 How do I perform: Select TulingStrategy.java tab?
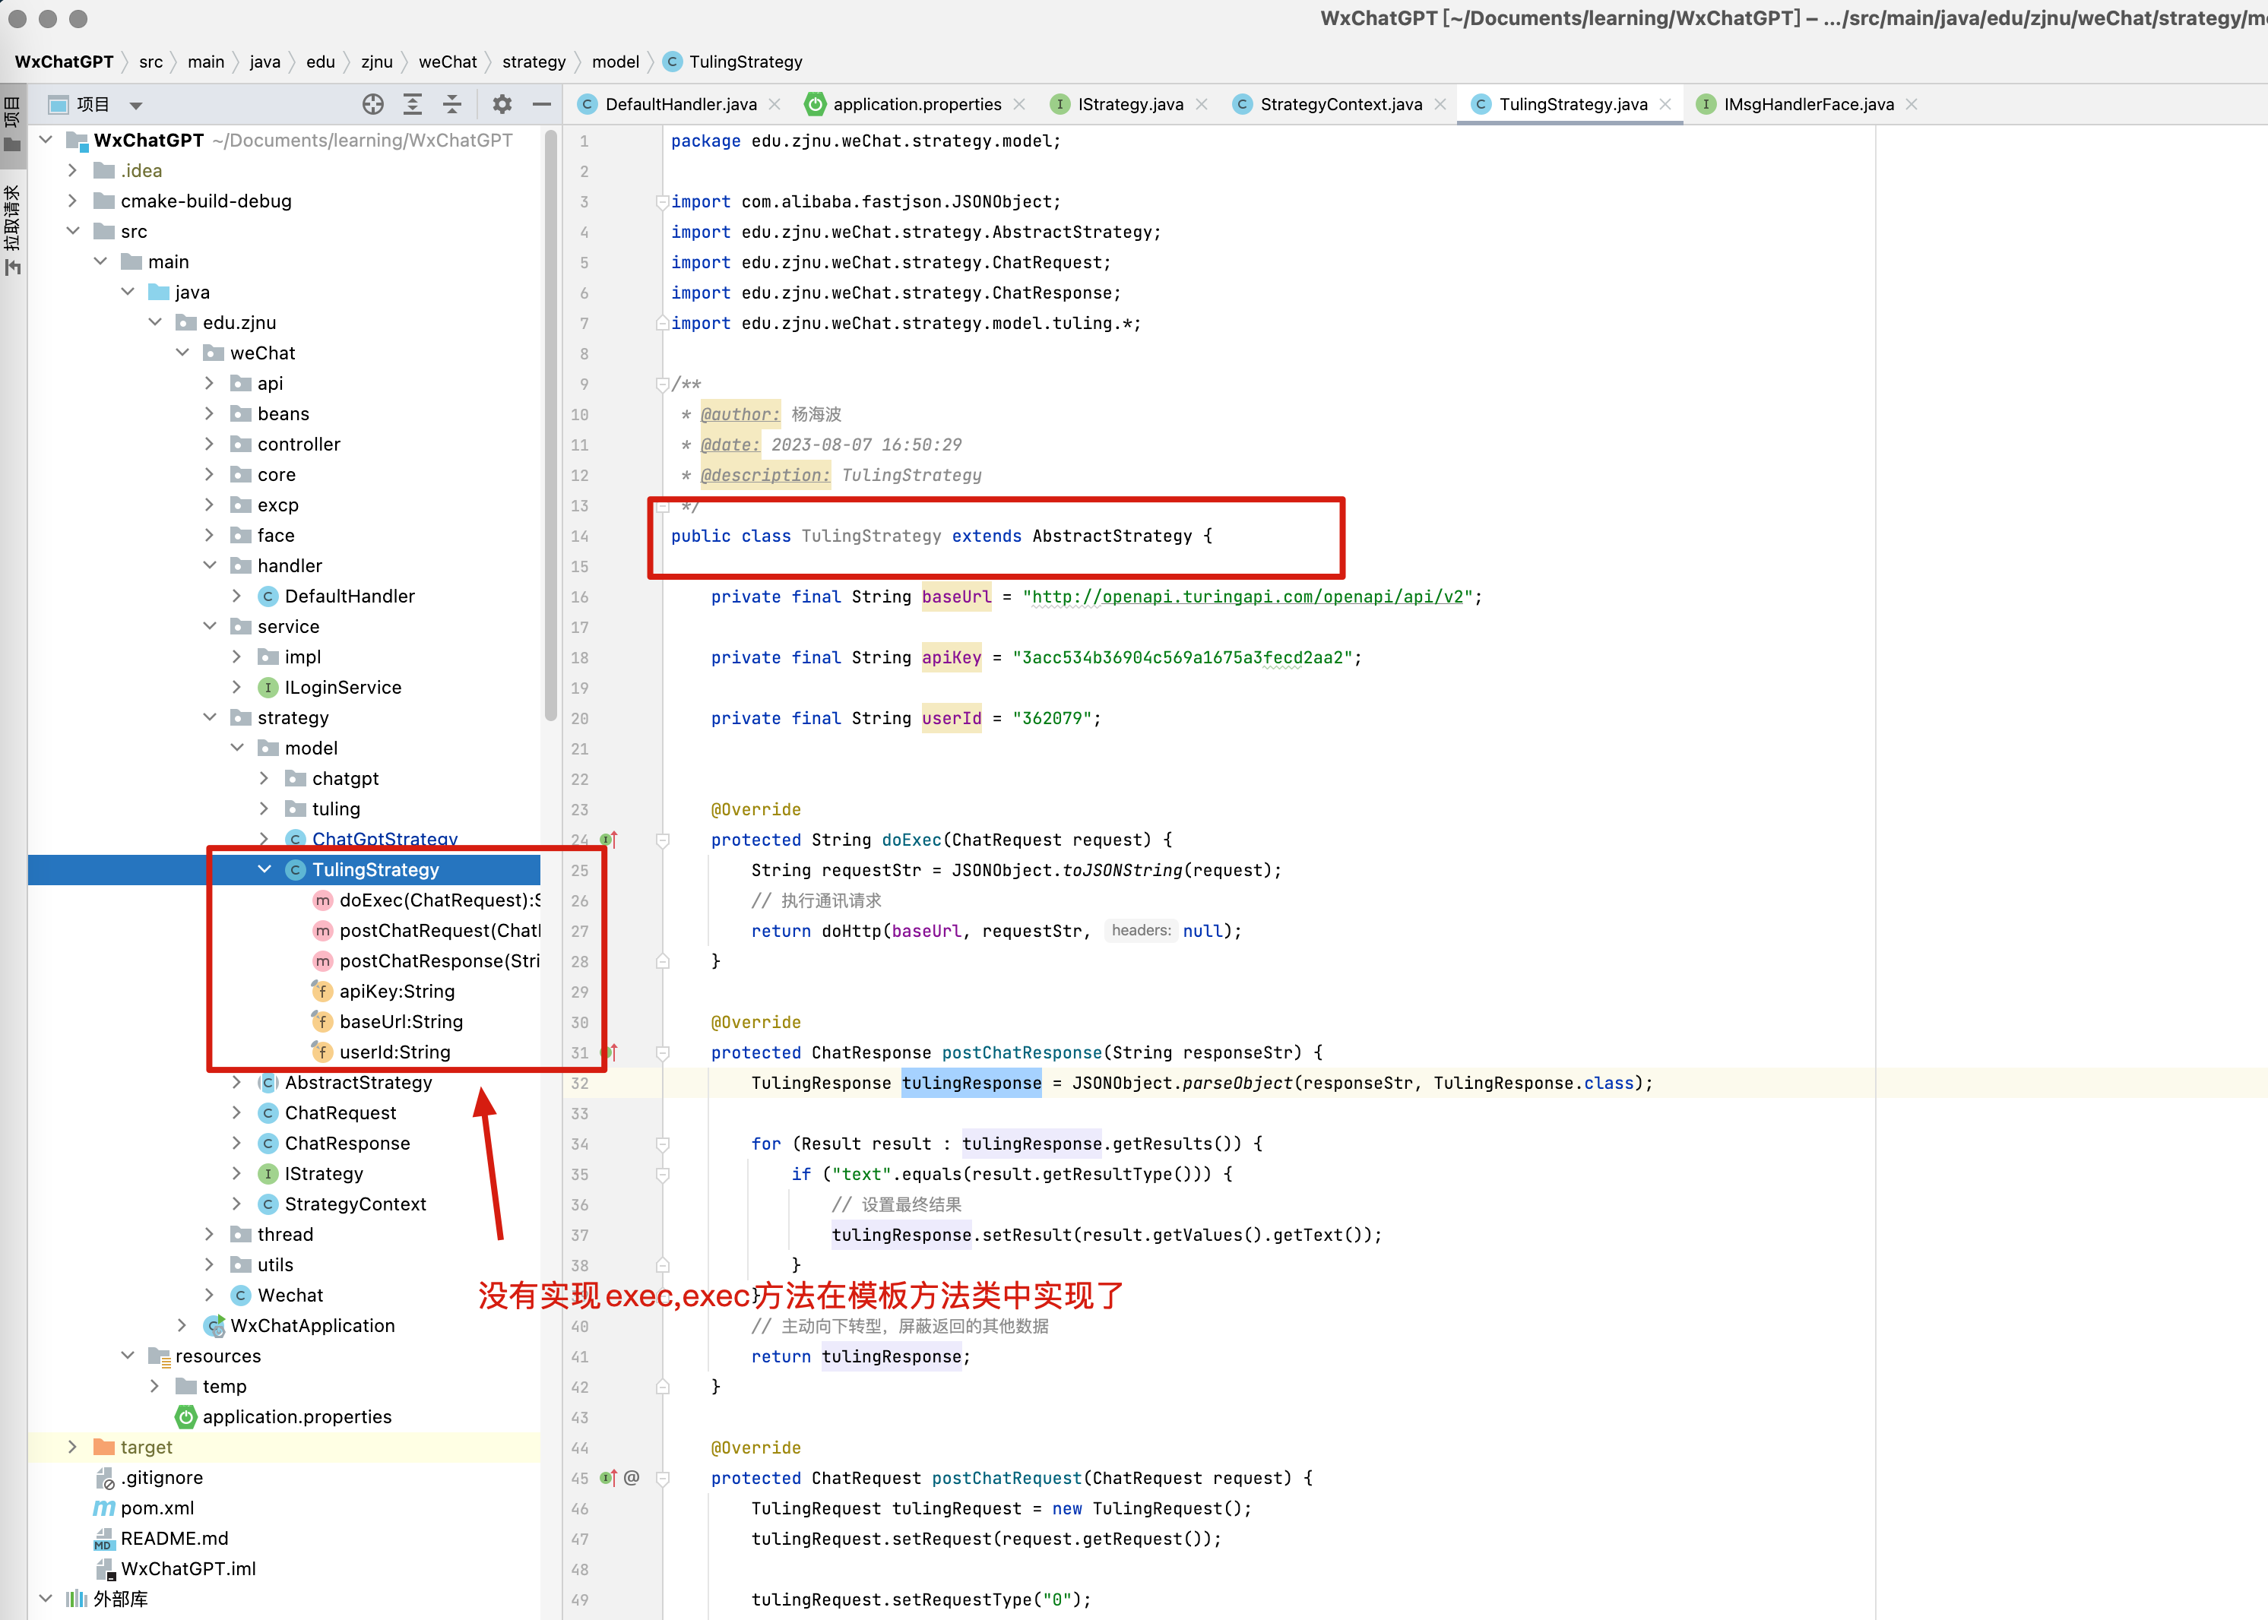[1565, 103]
